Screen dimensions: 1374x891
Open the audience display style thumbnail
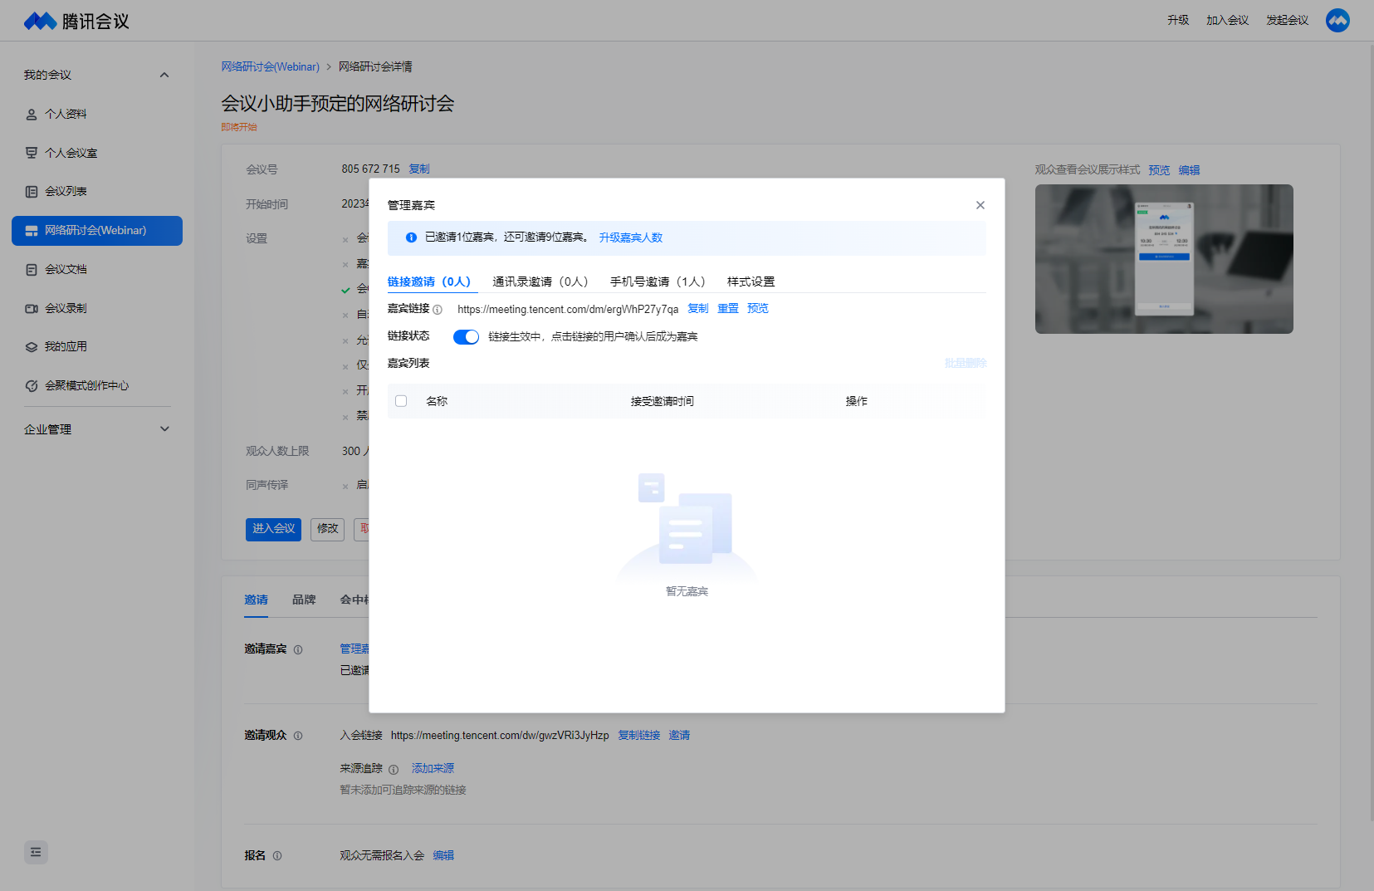point(1164,259)
